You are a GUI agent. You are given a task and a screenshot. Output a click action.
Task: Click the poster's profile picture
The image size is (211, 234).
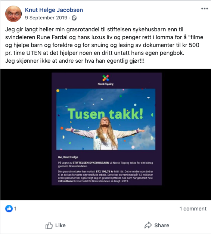click(13, 14)
